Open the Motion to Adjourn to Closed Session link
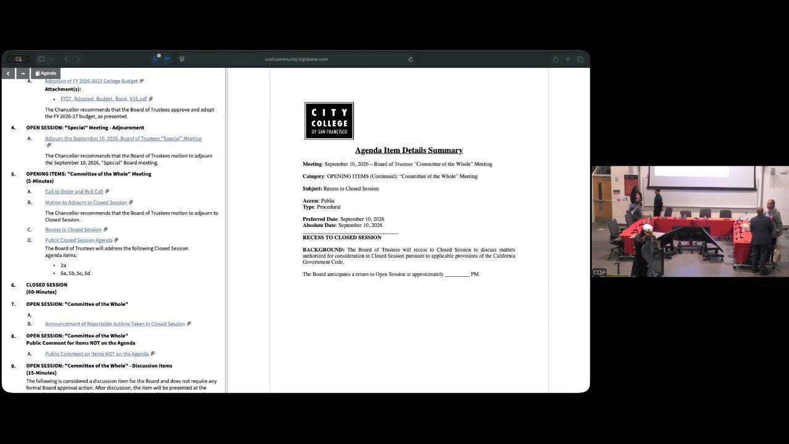This screenshot has width=789, height=444. coord(86,202)
